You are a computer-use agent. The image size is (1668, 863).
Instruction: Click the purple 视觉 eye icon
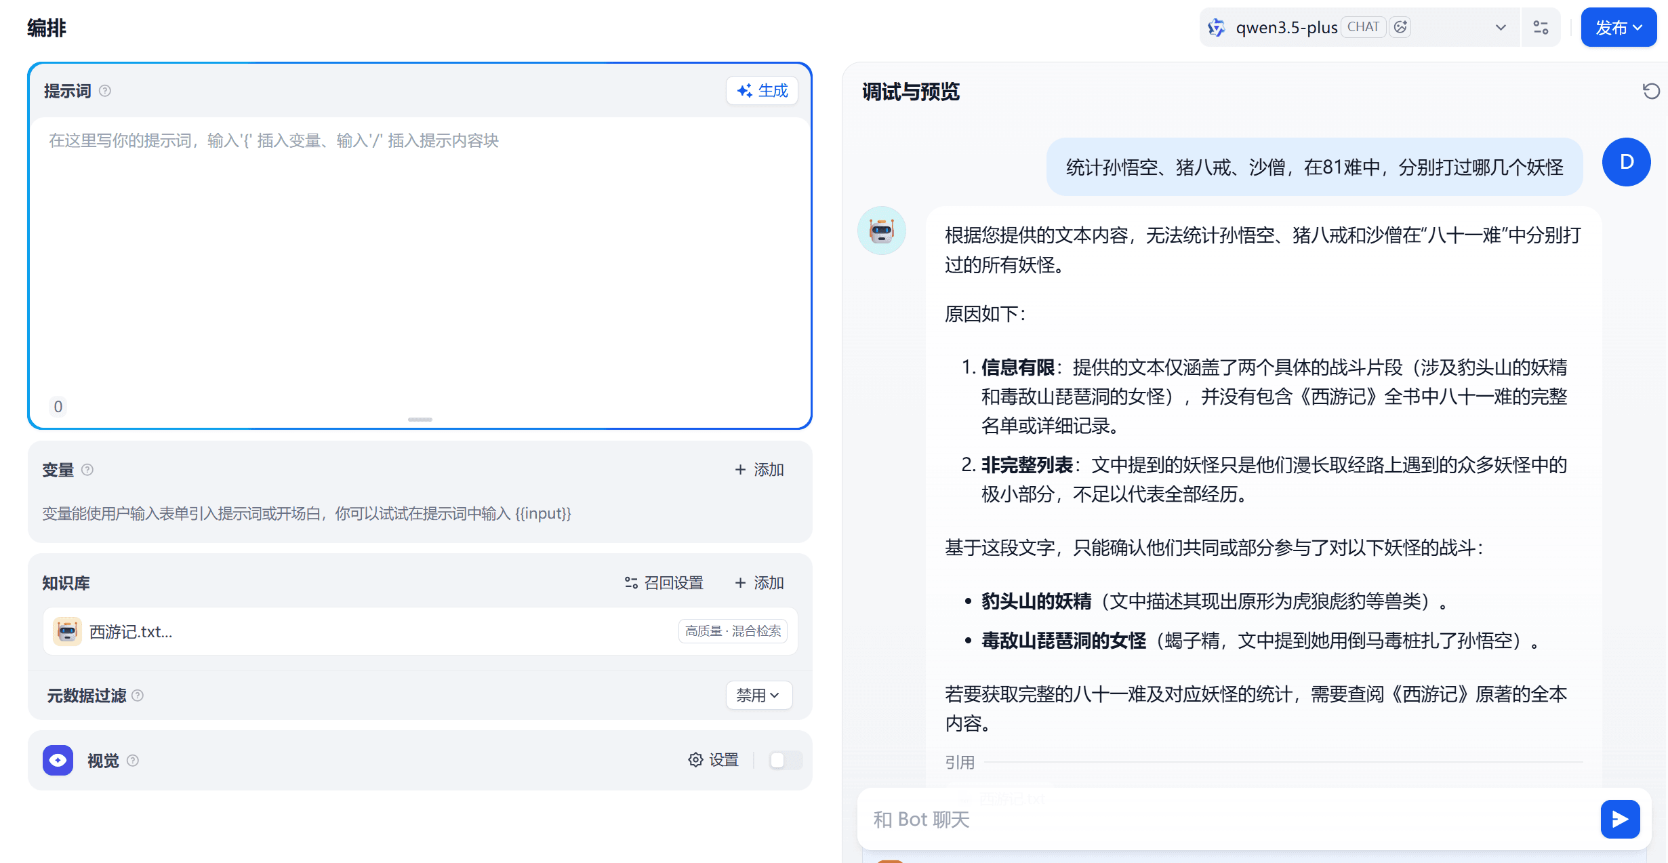coord(58,760)
